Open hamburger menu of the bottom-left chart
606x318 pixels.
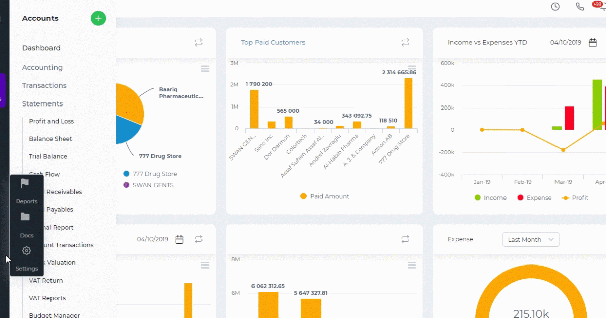tap(205, 265)
